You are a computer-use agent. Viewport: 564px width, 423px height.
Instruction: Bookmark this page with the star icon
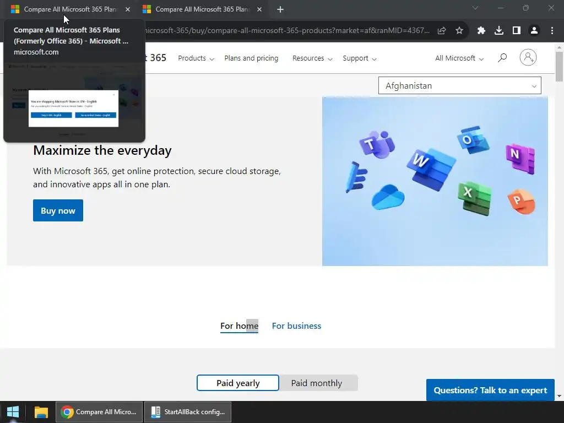tap(459, 31)
